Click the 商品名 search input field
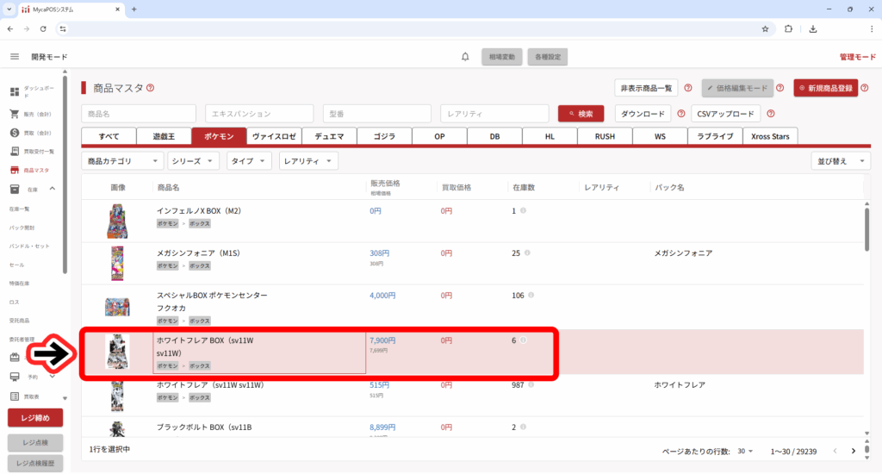Screen dimensions: 882x474 pyautogui.click(x=140, y=114)
